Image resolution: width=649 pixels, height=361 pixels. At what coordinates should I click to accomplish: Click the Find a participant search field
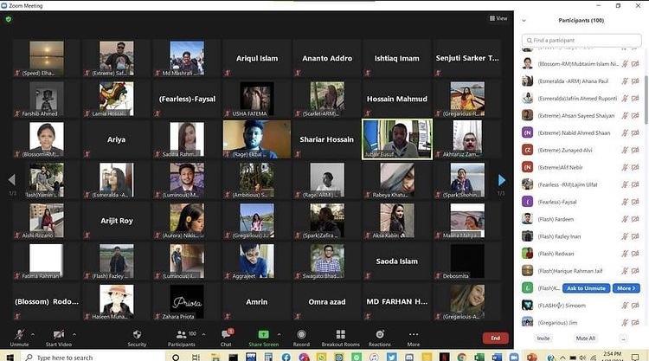[x=580, y=40]
